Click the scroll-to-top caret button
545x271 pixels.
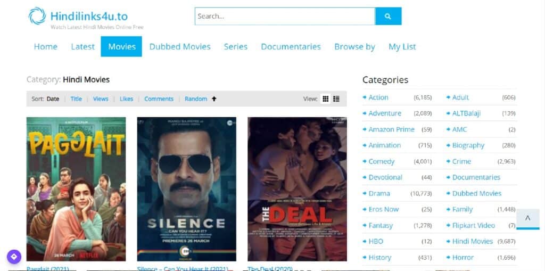coord(527,218)
